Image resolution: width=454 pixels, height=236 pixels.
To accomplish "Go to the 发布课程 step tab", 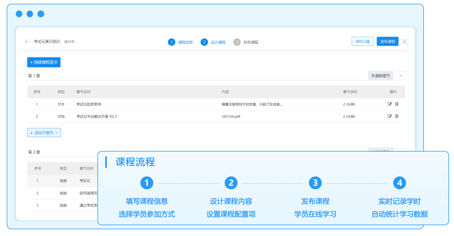I will 246,42.
